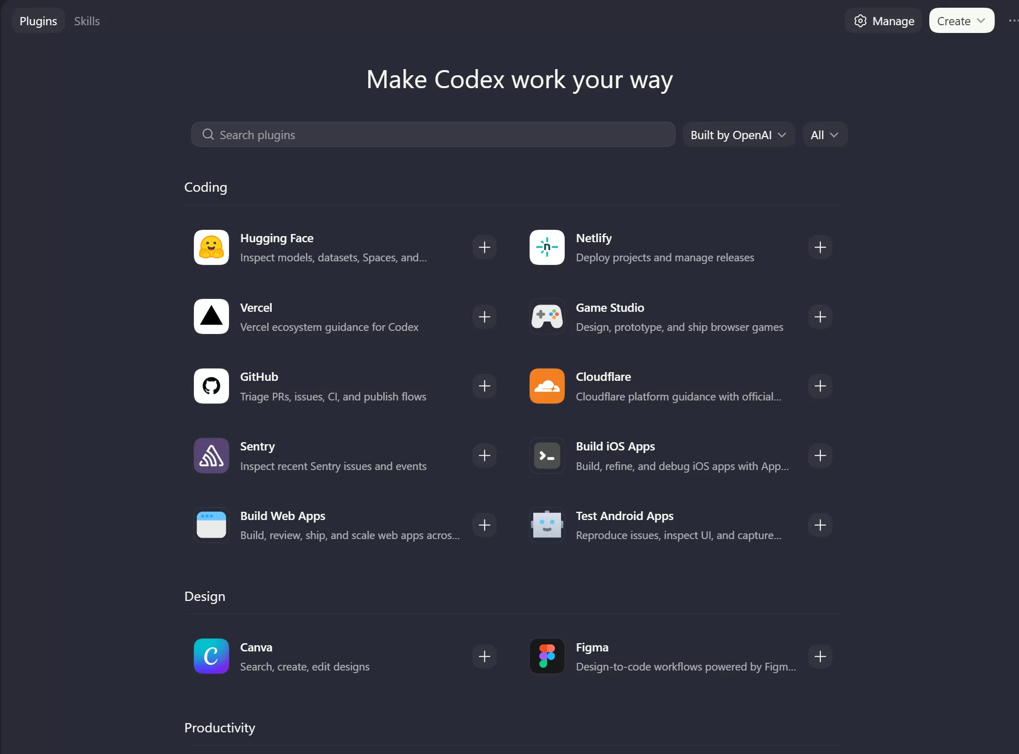Viewport: 1019px width, 754px height.
Task: Expand the Create dropdown button
Action: point(961,21)
